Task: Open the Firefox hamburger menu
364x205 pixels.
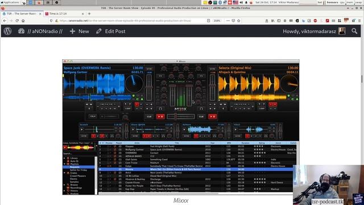Action: (359, 20)
